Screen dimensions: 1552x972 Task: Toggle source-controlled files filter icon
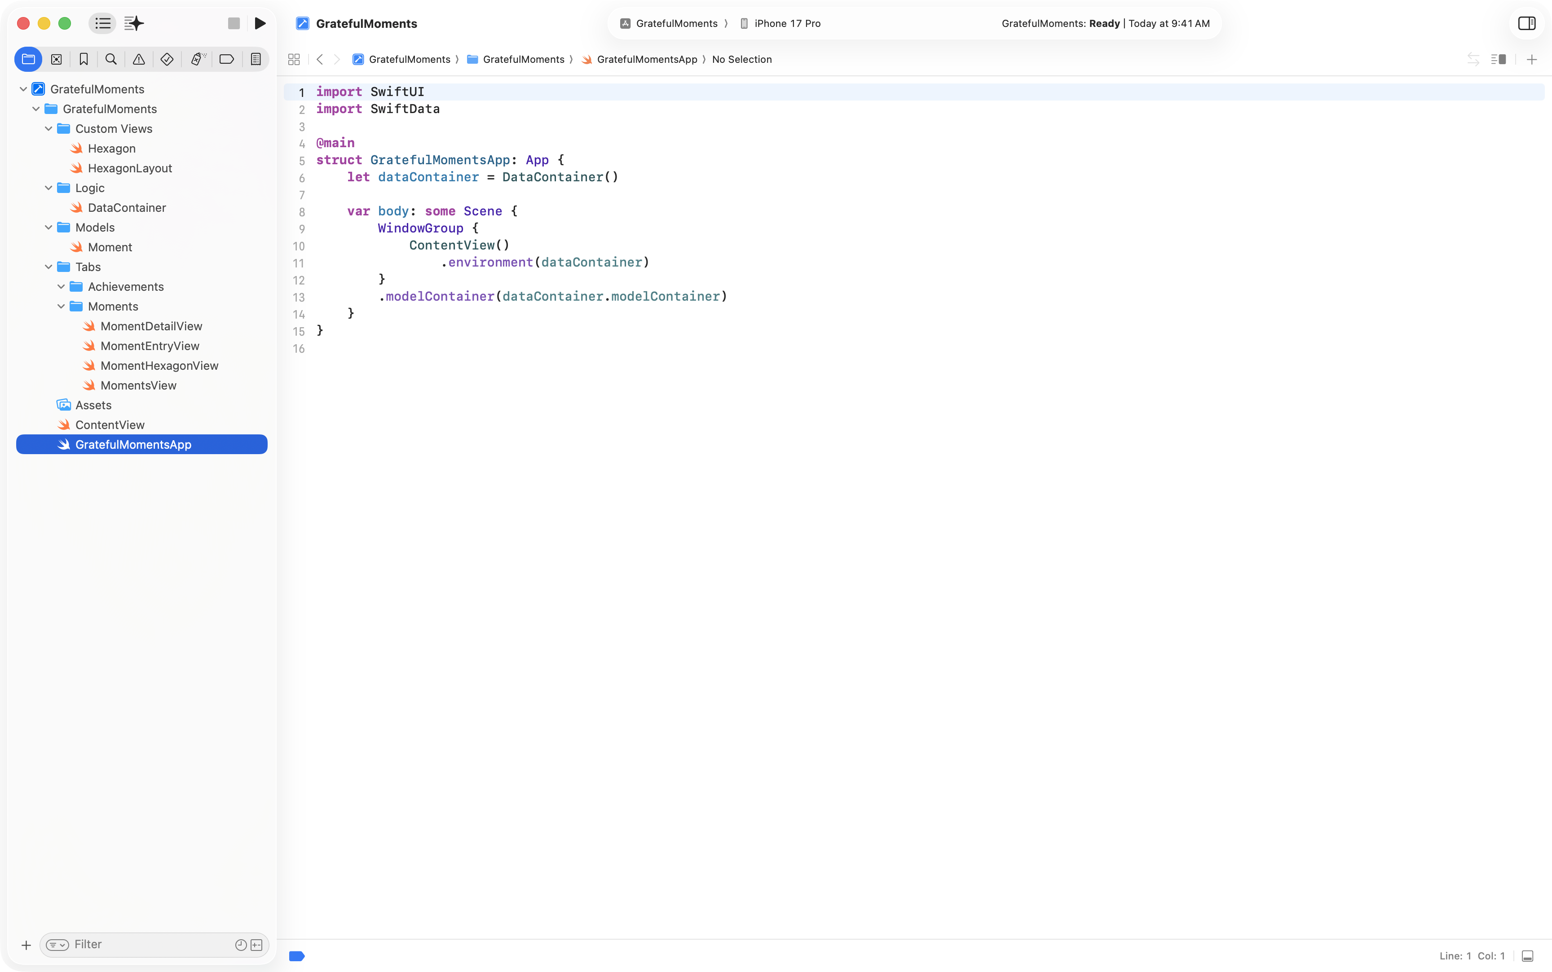pyautogui.click(x=256, y=944)
